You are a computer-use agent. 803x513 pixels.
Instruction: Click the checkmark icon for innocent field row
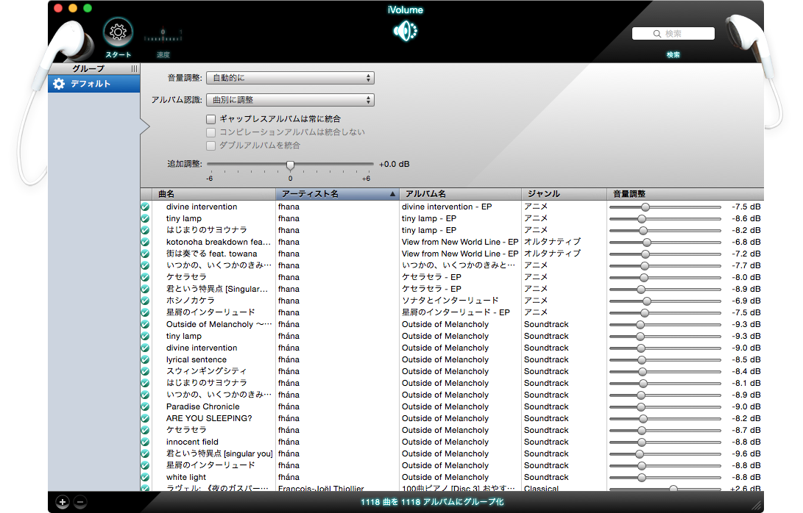pyautogui.click(x=146, y=442)
